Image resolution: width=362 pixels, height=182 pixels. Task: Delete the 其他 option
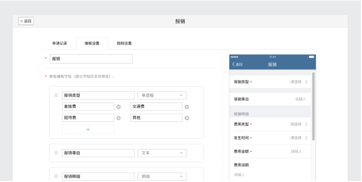[187, 118]
